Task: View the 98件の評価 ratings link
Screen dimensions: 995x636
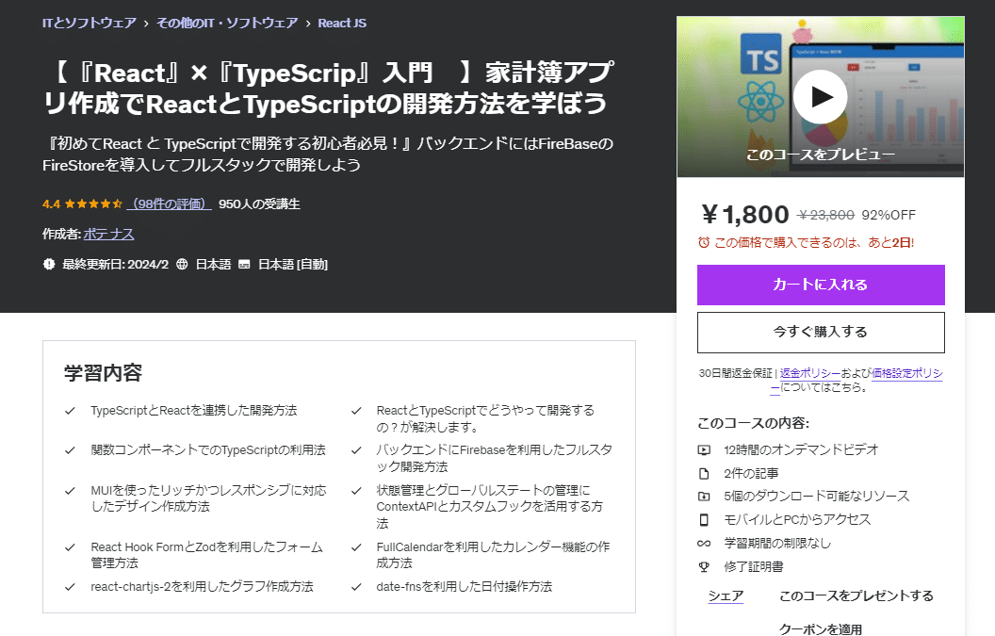Action: [x=169, y=204]
